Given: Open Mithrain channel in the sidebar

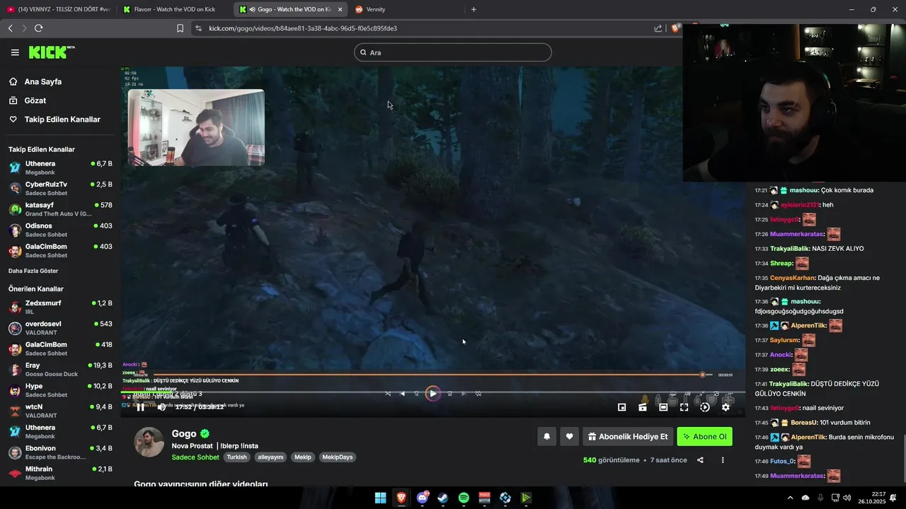Looking at the screenshot, I should tap(60, 473).
